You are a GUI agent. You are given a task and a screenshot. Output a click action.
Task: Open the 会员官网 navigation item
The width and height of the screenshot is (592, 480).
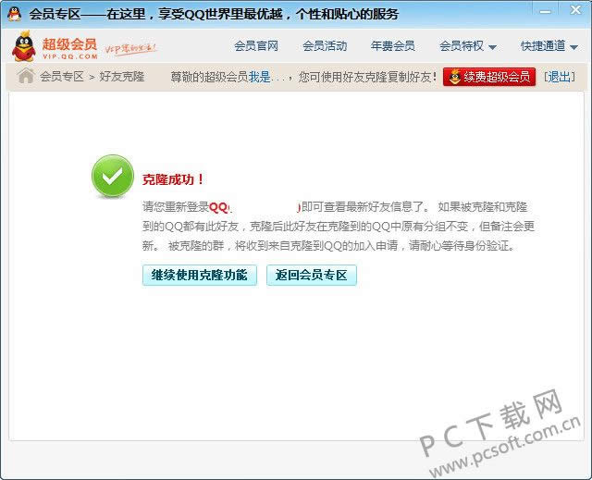coord(256,46)
